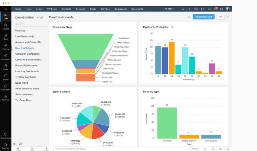Open Campaign Dashboards from the list
The height and width of the screenshot is (151, 257).
[28, 54]
